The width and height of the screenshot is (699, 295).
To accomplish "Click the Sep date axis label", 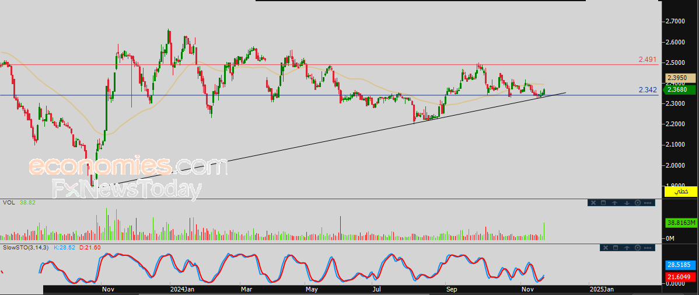I will [x=452, y=289].
